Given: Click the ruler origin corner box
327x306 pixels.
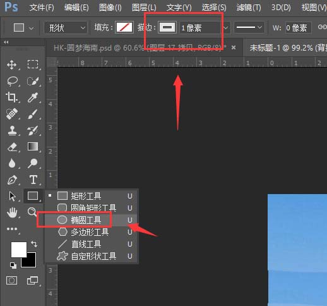Looking at the screenshot, I should tap(52, 63).
